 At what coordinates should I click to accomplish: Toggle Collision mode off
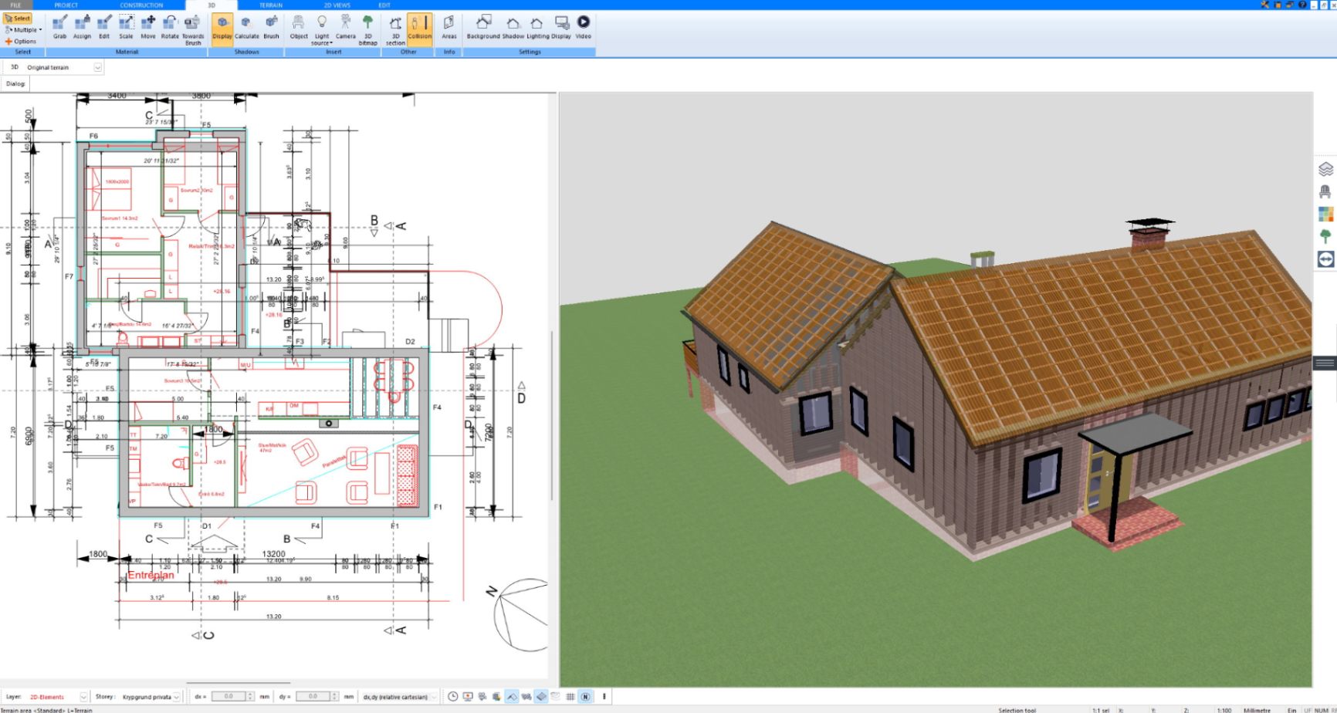coord(420,29)
